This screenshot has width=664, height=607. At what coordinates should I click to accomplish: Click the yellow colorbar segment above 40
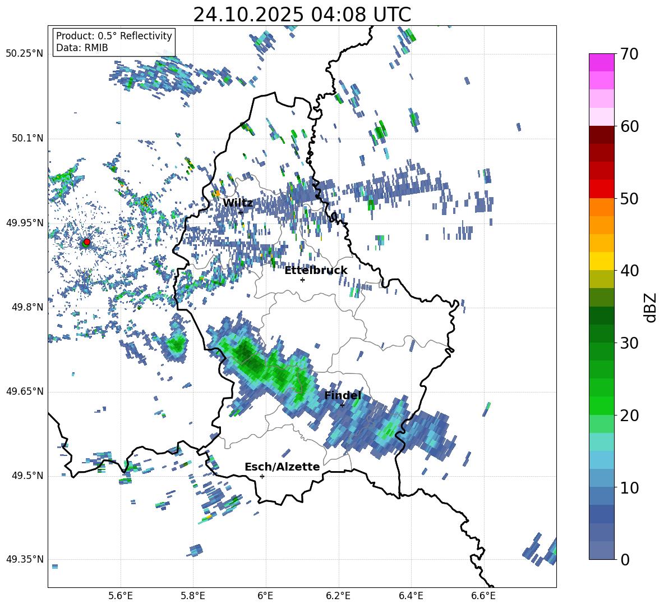click(601, 261)
